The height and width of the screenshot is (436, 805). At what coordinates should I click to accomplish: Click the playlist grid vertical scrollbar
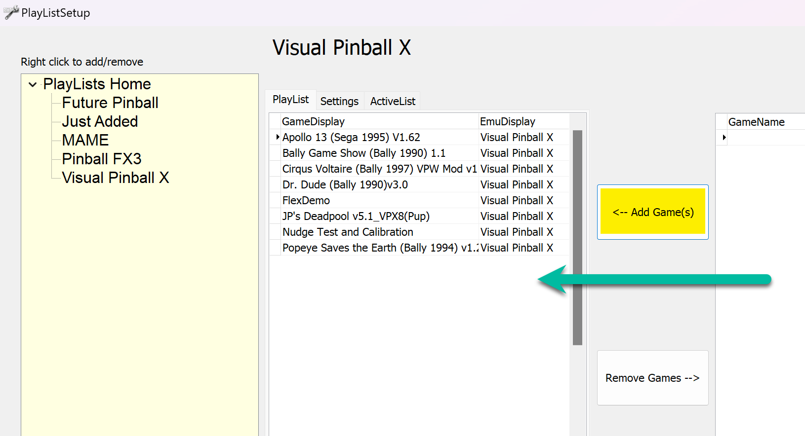tap(577, 237)
